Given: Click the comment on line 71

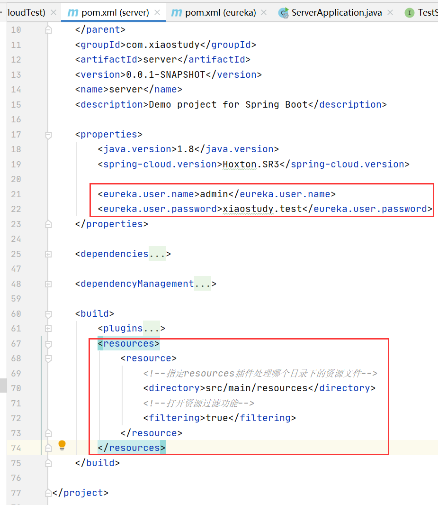Looking at the screenshot, I should pyautogui.click(x=199, y=403).
